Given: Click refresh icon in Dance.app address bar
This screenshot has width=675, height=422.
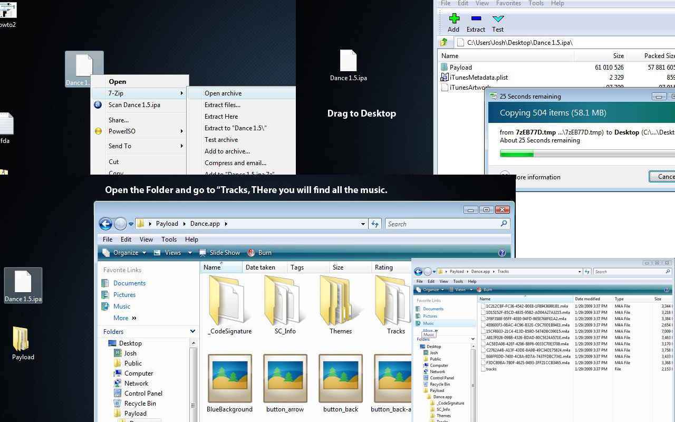Looking at the screenshot, I should click(375, 224).
